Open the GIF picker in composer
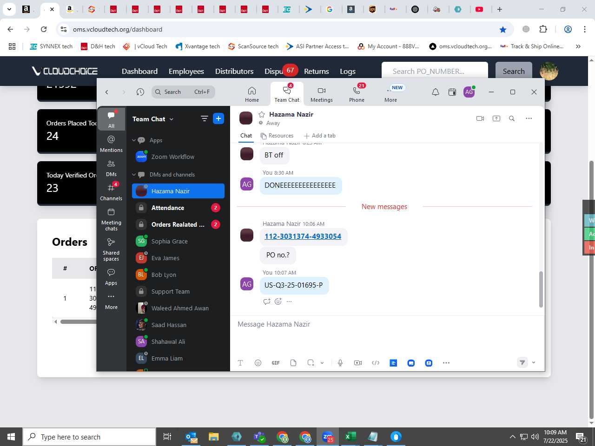Screen dimensions: 595x446 (x=276, y=363)
